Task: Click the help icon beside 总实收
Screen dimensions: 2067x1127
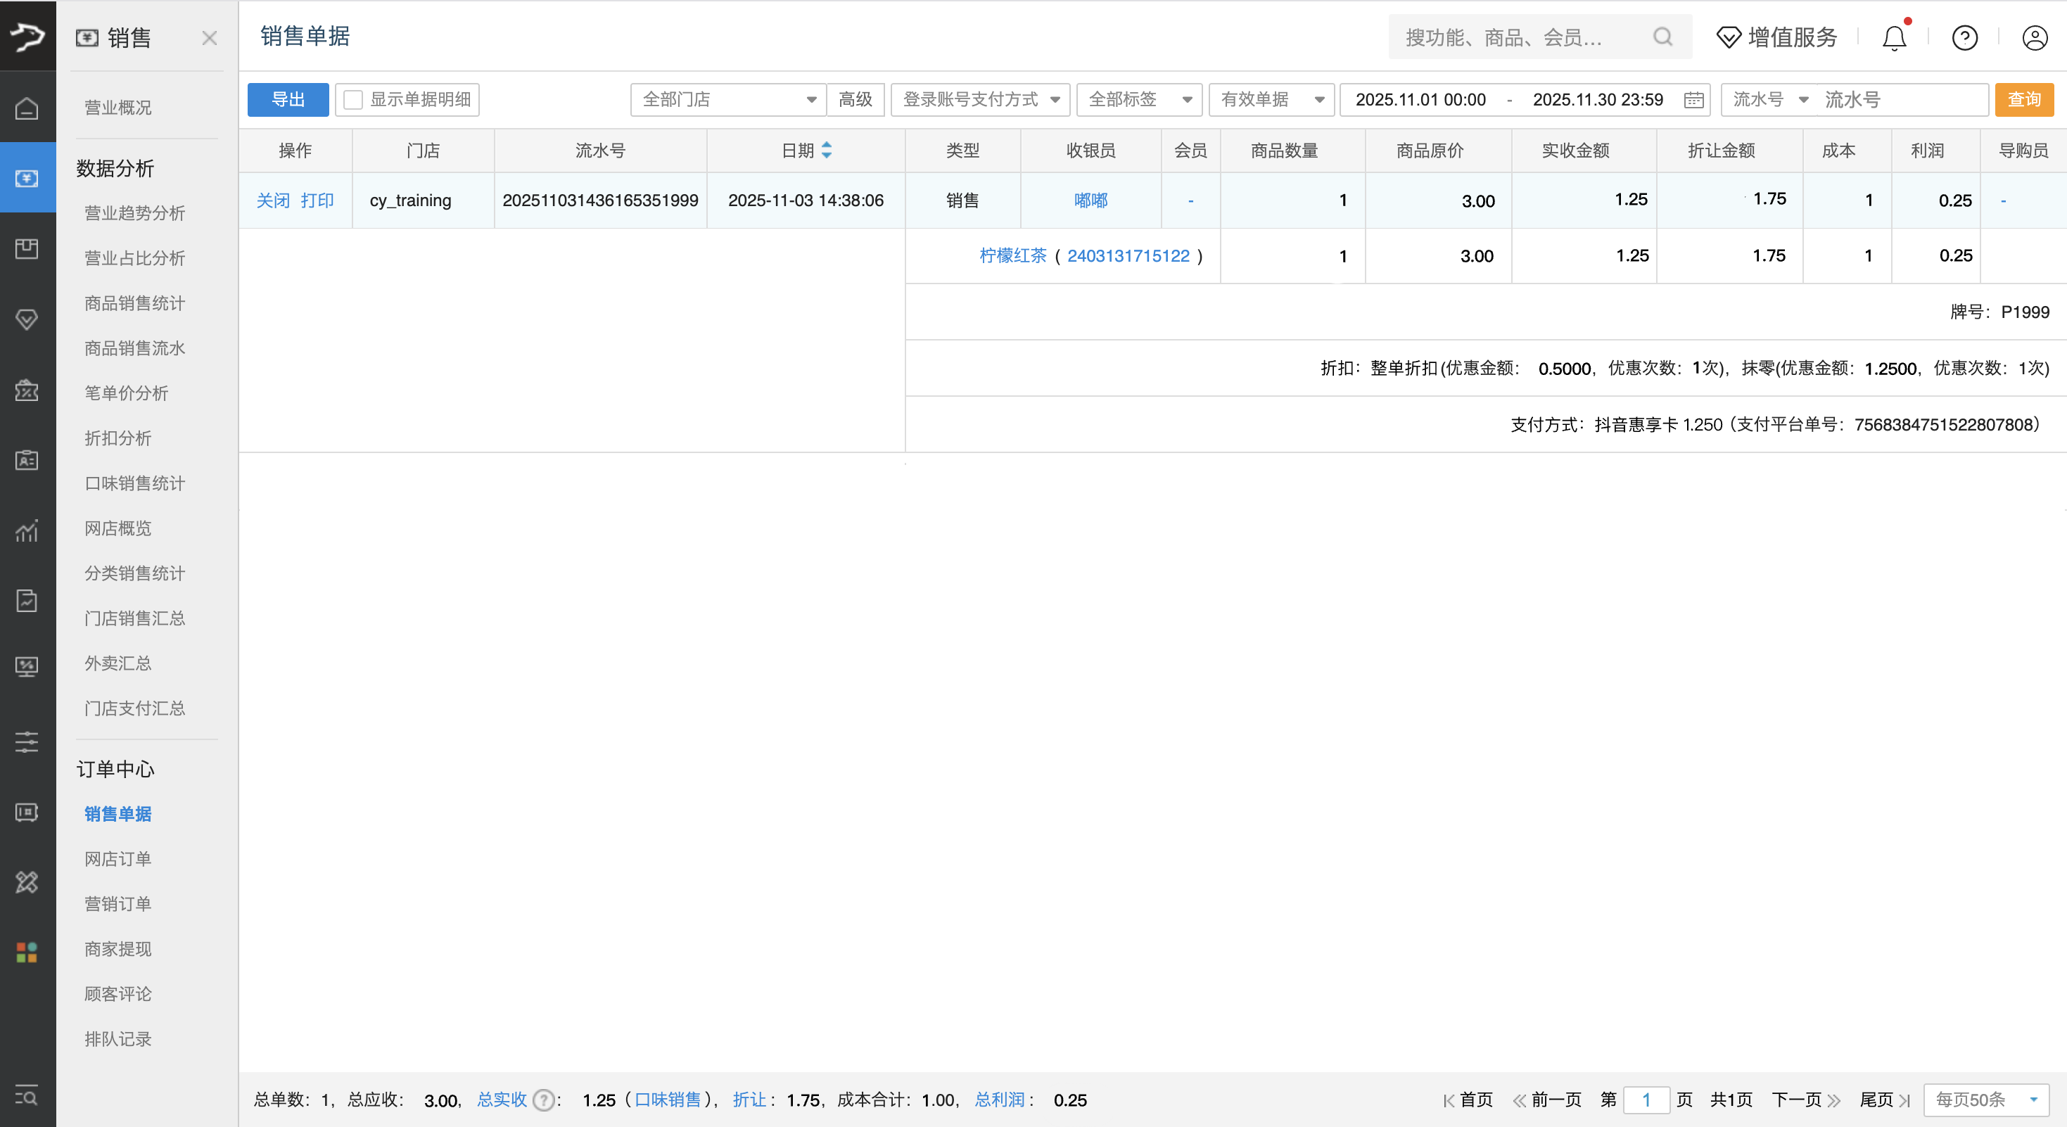Action: coord(543,1100)
